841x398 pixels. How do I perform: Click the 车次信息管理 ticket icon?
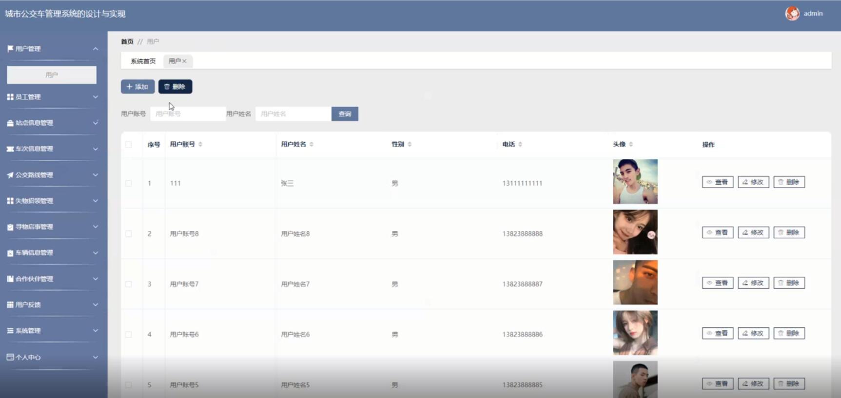coord(10,149)
